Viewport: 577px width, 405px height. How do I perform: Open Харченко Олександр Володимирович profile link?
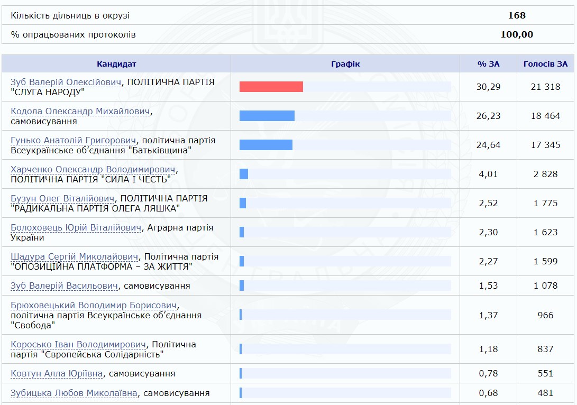point(93,170)
